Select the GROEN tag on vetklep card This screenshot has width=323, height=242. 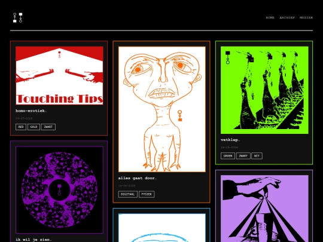(x=228, y=156)
